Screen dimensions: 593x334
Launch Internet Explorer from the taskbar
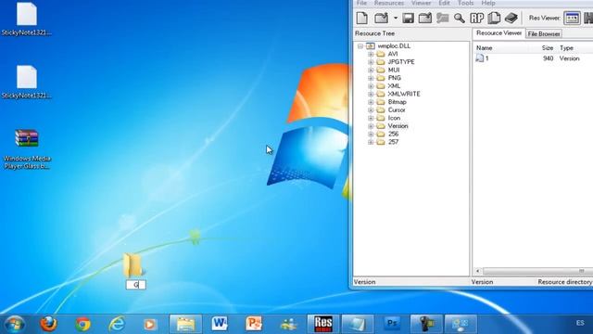[117, 324]
